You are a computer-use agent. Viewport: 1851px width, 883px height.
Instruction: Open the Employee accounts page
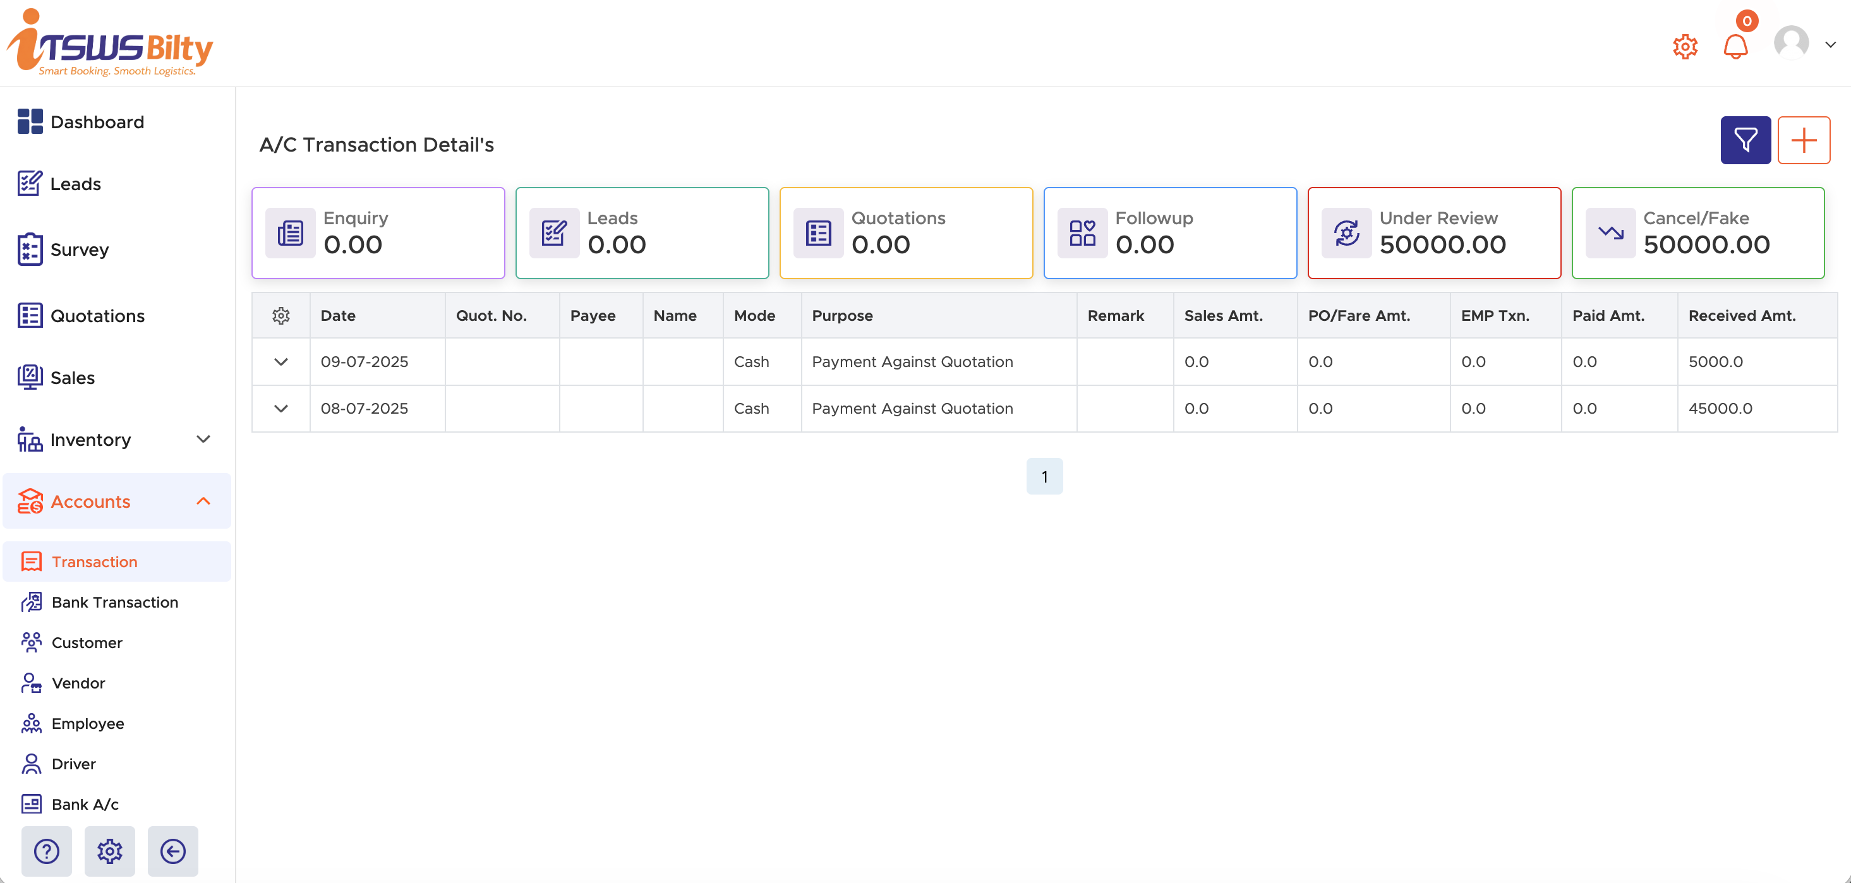coord(87,723)
